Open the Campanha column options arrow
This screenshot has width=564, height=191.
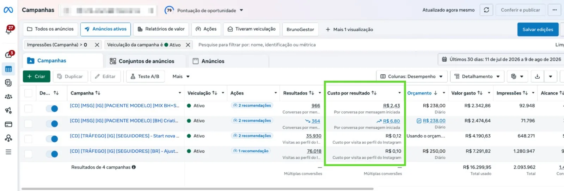[180, 93]
